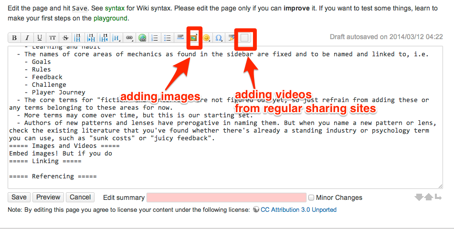Viewport: 454px width, 229px height.
Task: Preview the page before saving
Action: coord(48,197)
